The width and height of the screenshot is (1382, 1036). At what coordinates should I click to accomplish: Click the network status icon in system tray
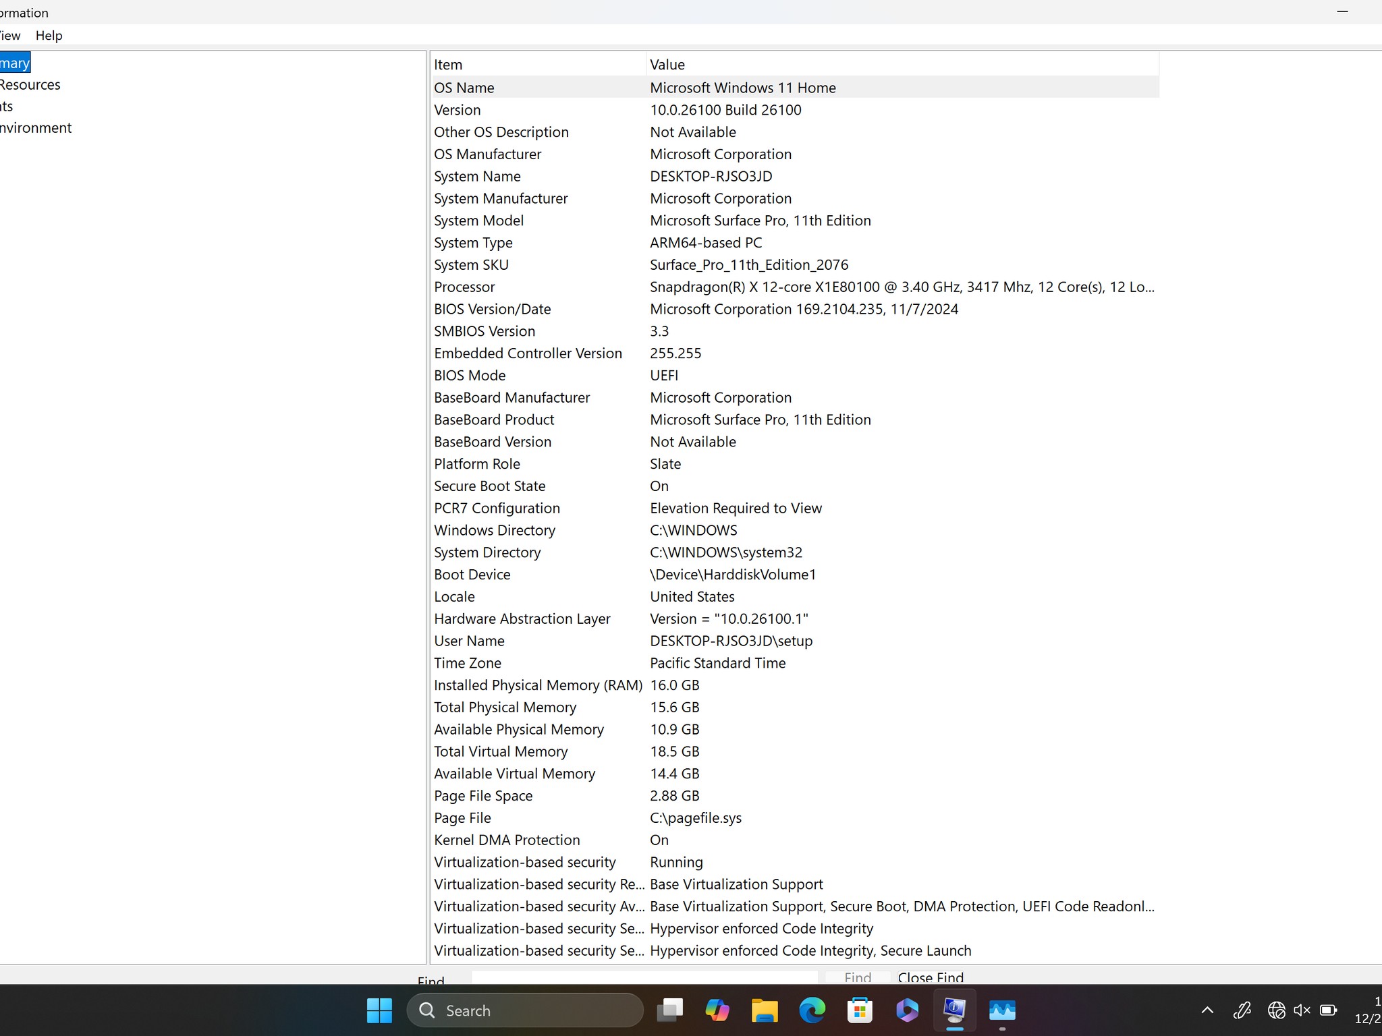pyautogui.click(x=1278, y=1010)
